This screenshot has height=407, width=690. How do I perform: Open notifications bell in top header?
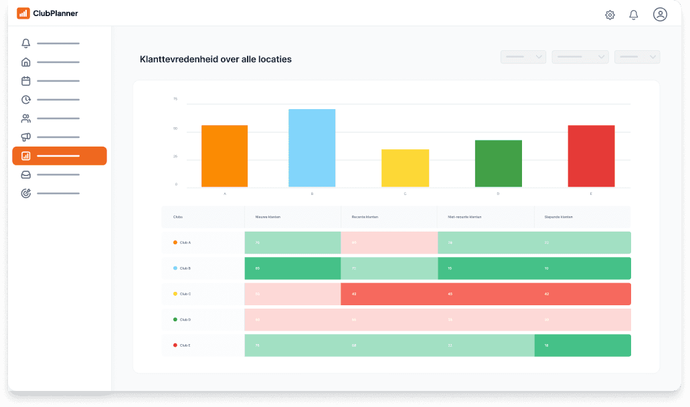point(633,15)
